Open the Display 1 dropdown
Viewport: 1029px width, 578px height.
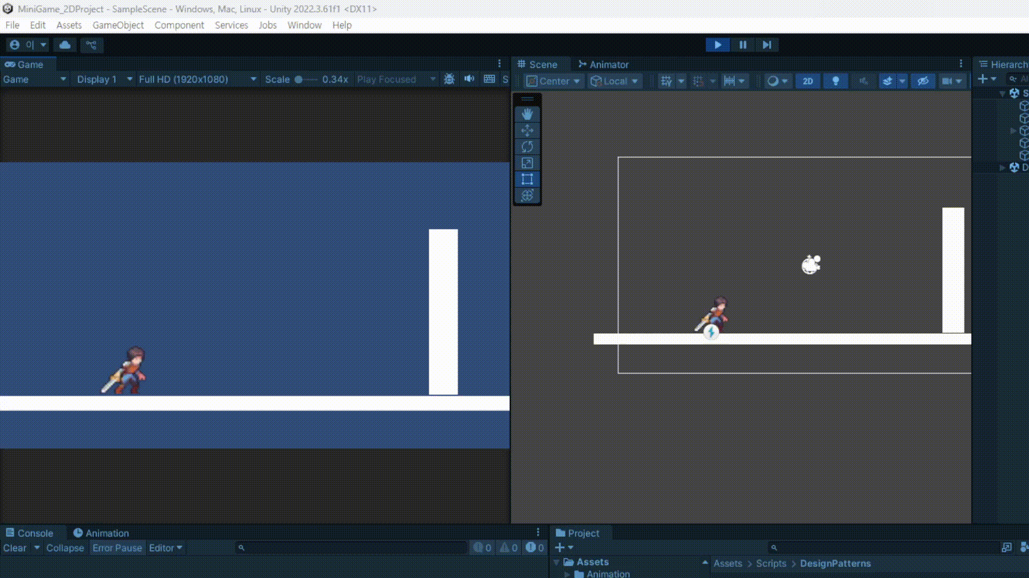(x=104, y=79)
